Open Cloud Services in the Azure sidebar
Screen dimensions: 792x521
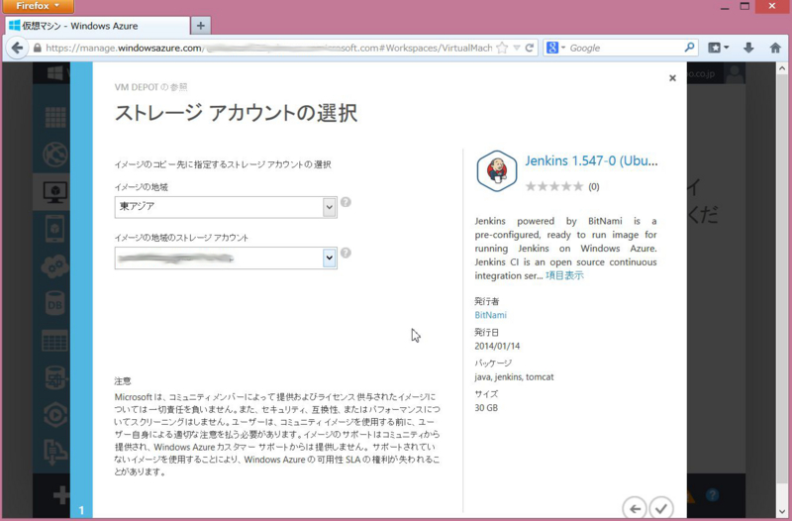pyautogui.click(x=55, y=266)
